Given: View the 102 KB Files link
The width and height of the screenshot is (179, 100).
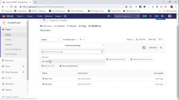Looking at the screenshot, I should [95, 26].
